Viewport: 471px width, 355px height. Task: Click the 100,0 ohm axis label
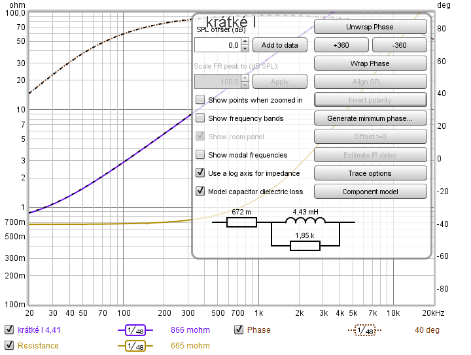16,13
